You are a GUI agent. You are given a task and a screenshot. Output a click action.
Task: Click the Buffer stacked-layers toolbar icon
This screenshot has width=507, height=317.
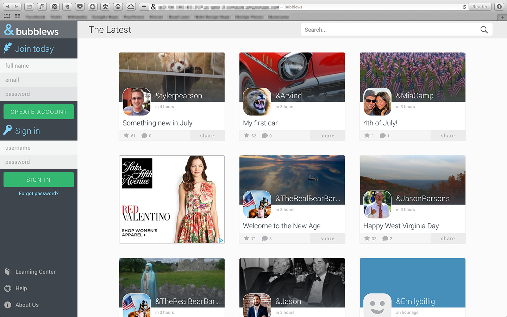click(x=105, y=7)
